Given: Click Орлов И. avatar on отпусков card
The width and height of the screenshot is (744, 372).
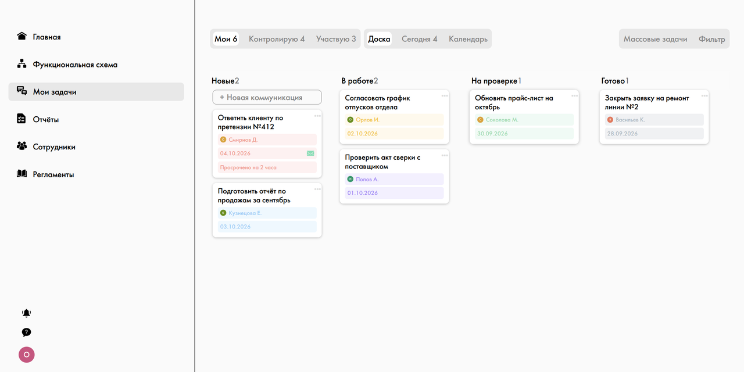Looking at the screenshot, I should click(x=350, y=120).
